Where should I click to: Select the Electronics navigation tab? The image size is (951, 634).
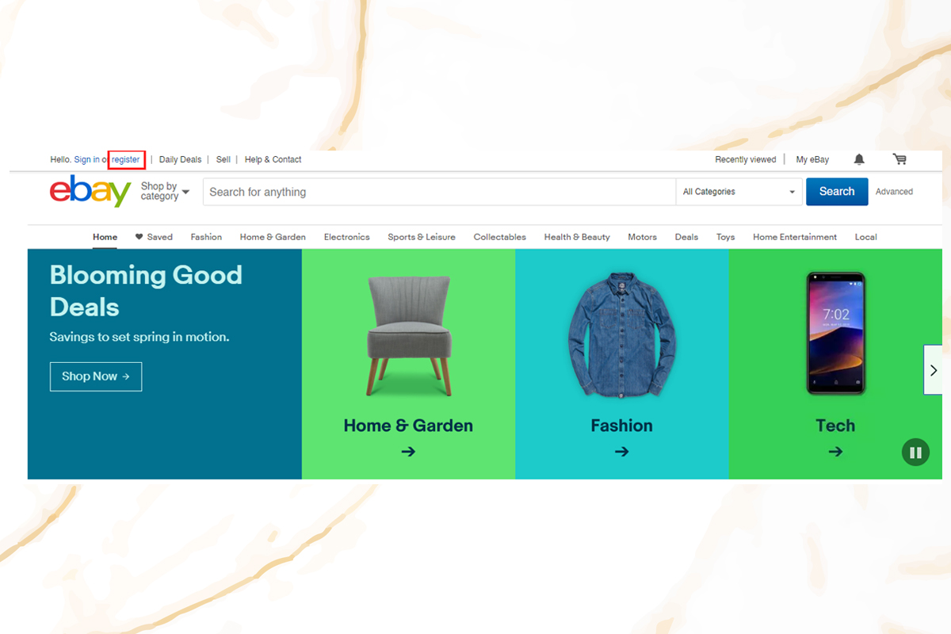[x=346, y=237]
